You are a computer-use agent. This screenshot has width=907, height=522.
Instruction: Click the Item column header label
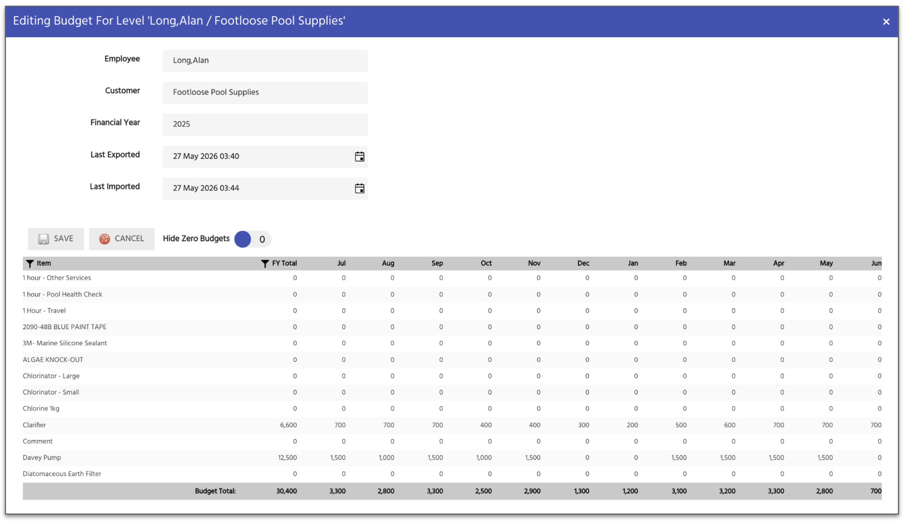click(44, 264)
